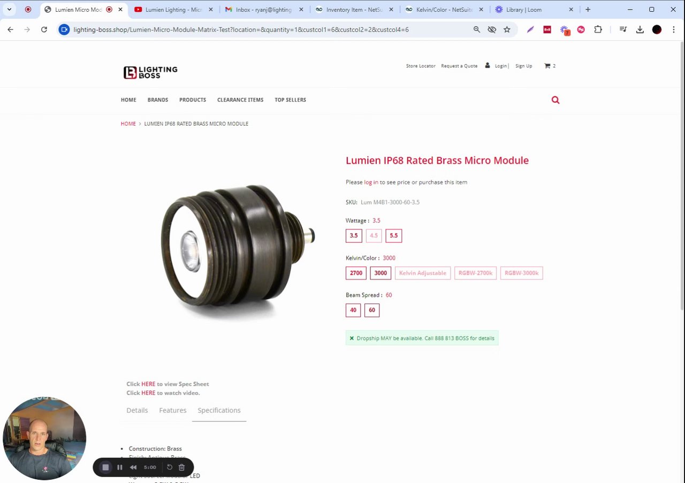The width and height of the screenshot is (685, 483).
Task: Open the shopping cart icon
Action: [x=547, y=66]
